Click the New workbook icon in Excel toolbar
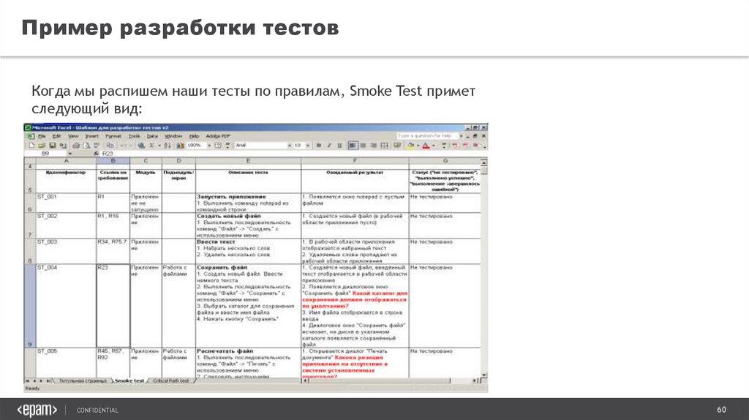This screenshot has width=749, height=420. coord(31,146)
